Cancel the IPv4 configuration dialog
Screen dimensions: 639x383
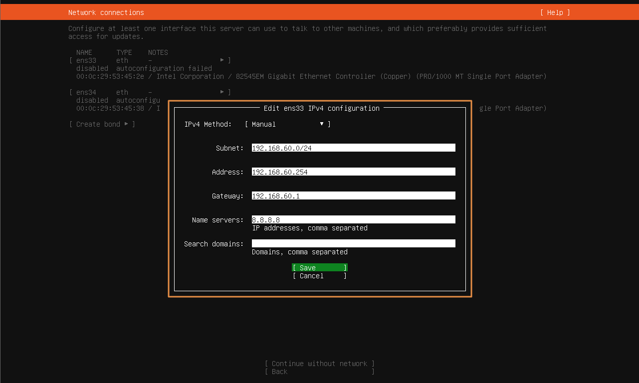click(320, 276)
